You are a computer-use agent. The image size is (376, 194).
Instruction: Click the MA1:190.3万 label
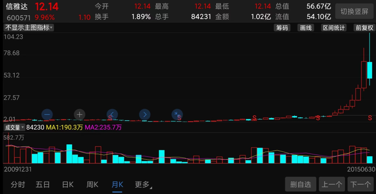click(64, 127)
